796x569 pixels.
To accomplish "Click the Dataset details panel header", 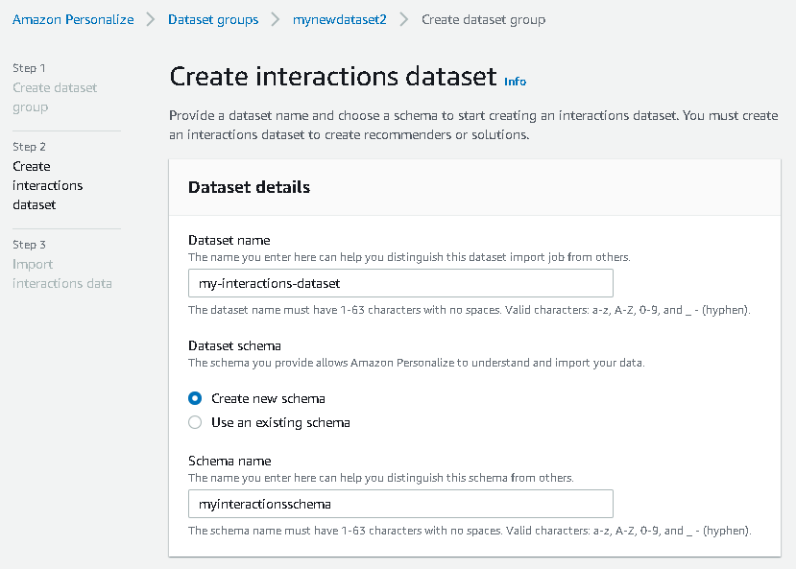I will tap(249, 187).
